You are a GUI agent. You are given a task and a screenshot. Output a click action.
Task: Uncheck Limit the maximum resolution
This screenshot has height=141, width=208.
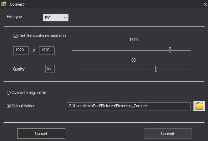pos(15,36)
